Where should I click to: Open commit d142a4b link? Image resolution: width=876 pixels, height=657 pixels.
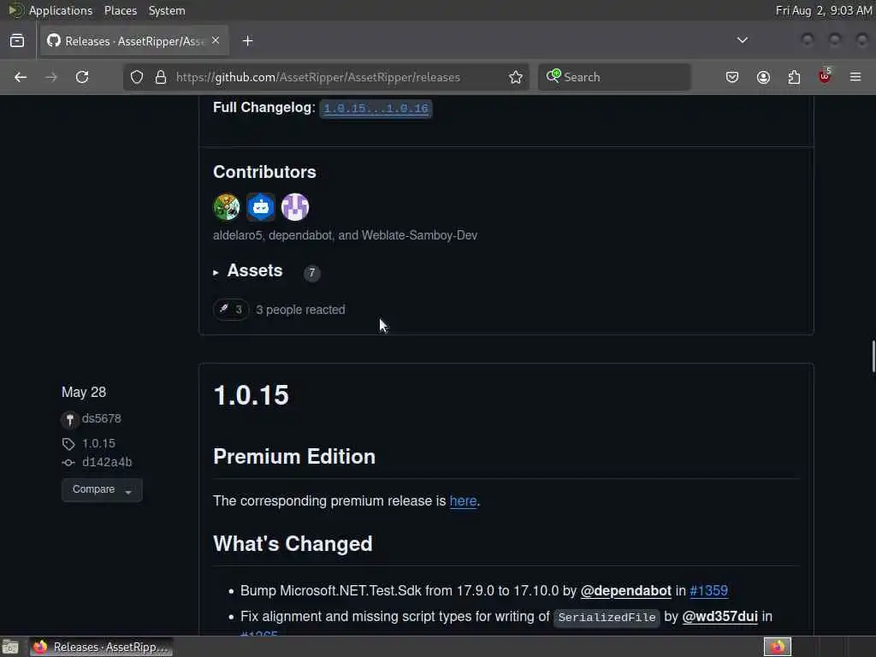pyautogui.click(x=107, y=462)
